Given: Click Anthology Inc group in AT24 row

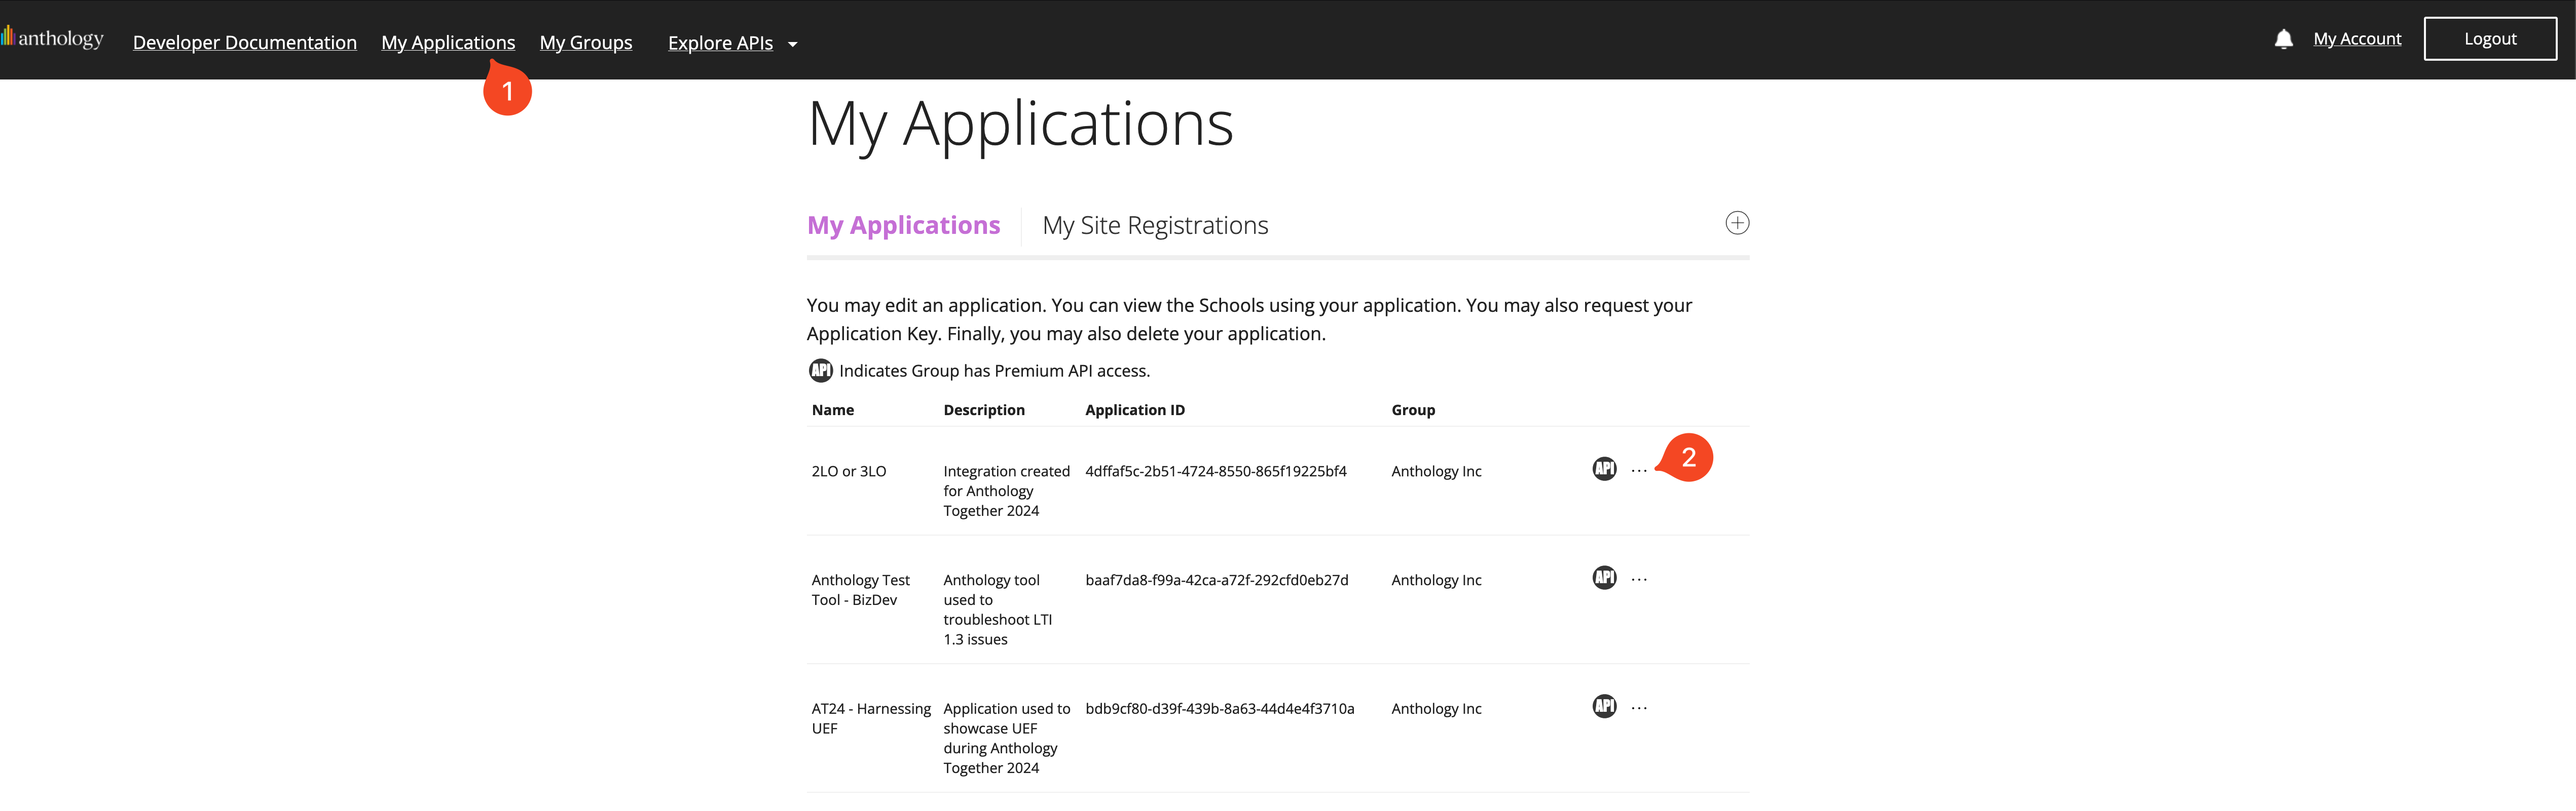Looking at the screenshot, I should click(1436, 708).
